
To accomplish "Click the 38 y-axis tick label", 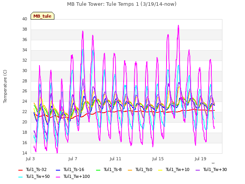I will (x=24, y=29).
